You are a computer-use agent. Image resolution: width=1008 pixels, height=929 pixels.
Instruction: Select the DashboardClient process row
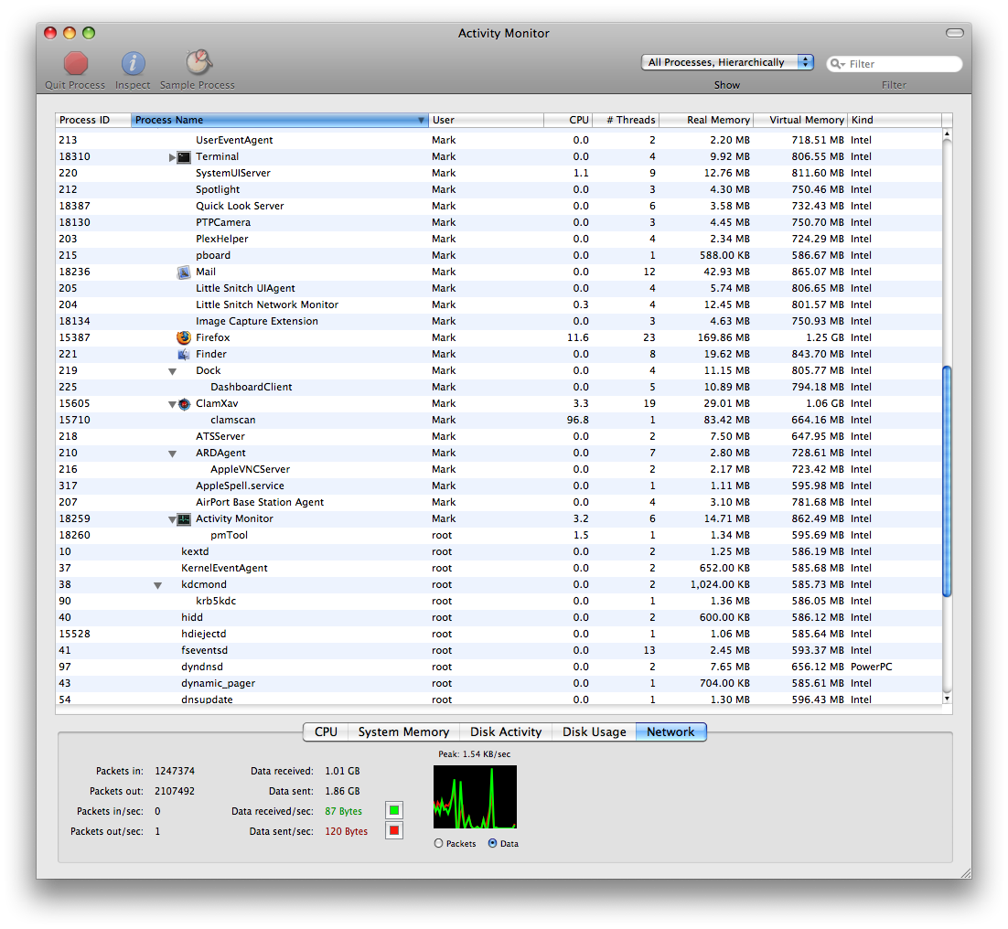pos(499,388)
